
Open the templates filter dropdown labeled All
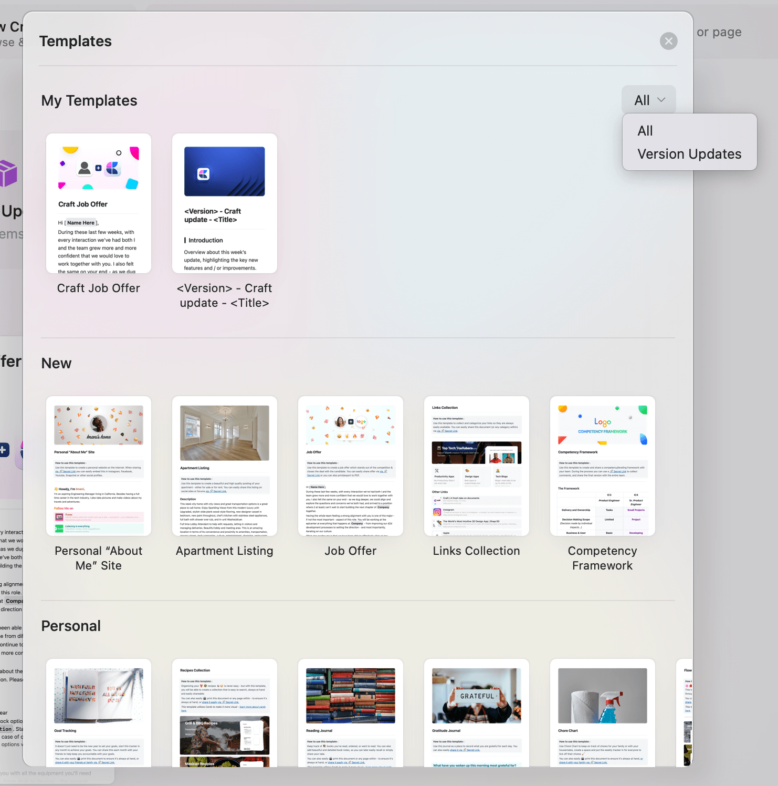(x=648, y=99)
